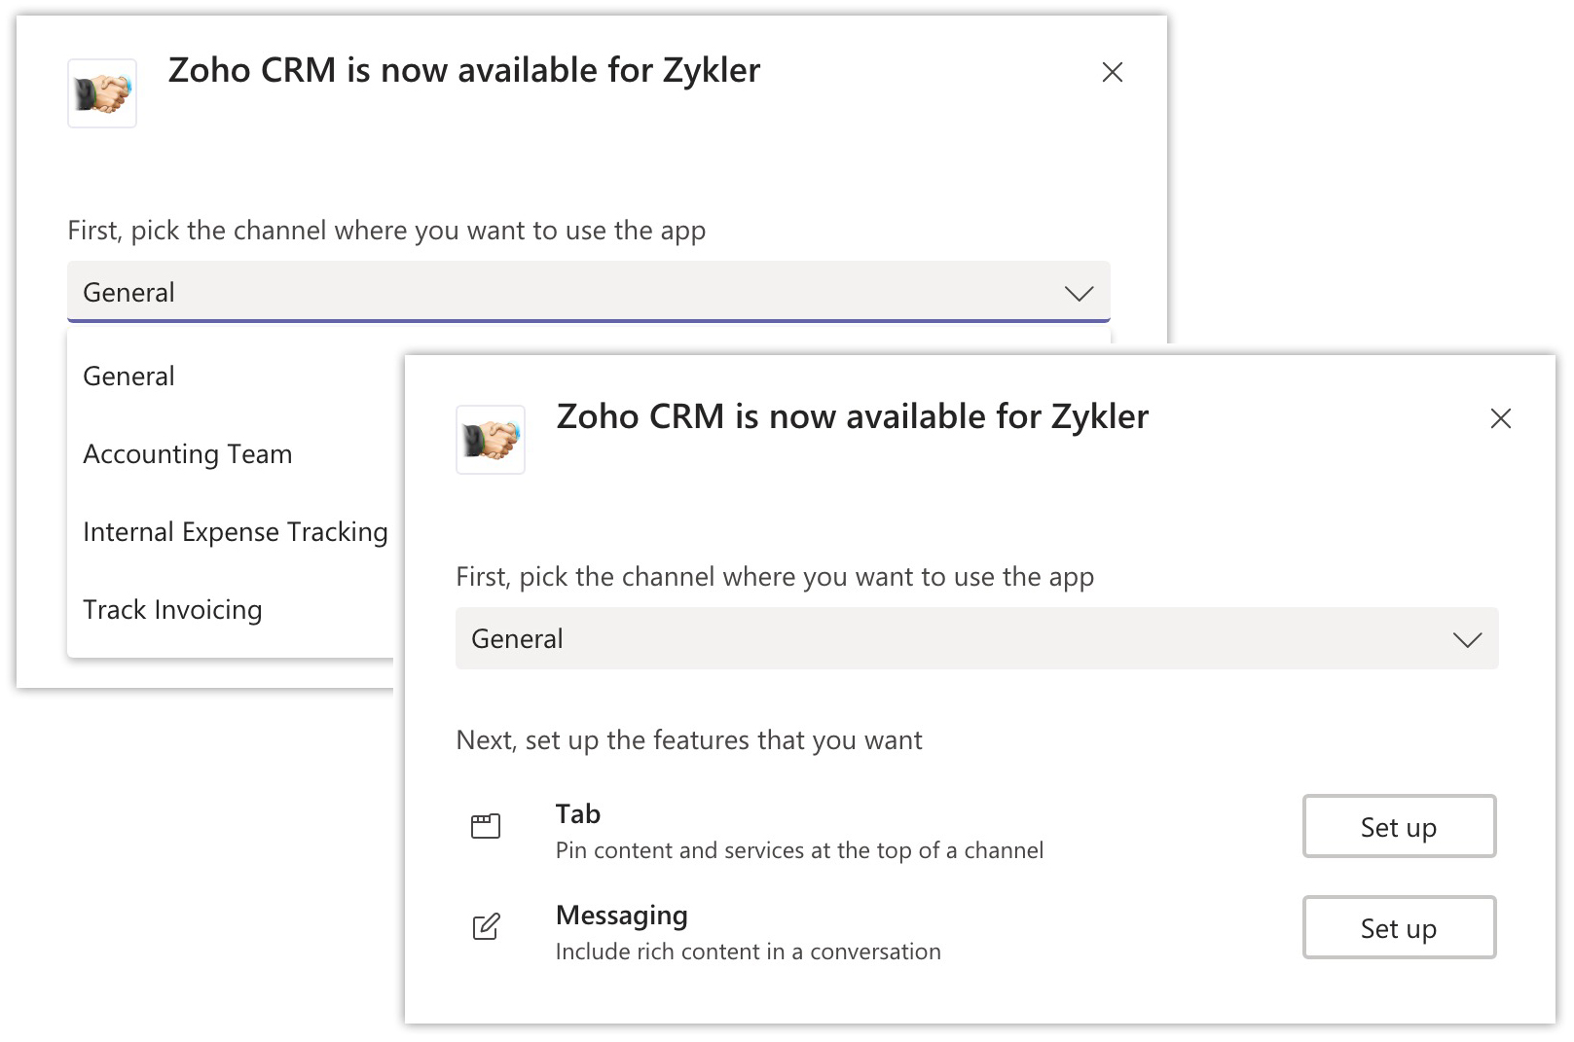Choose Internal Expense Tracking channel

point(236,532)
